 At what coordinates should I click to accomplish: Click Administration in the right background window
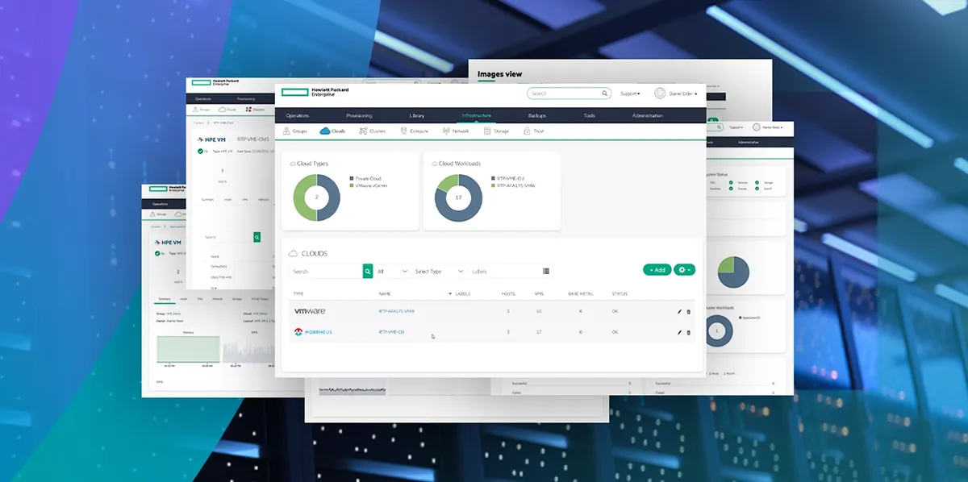coord(748,142)
